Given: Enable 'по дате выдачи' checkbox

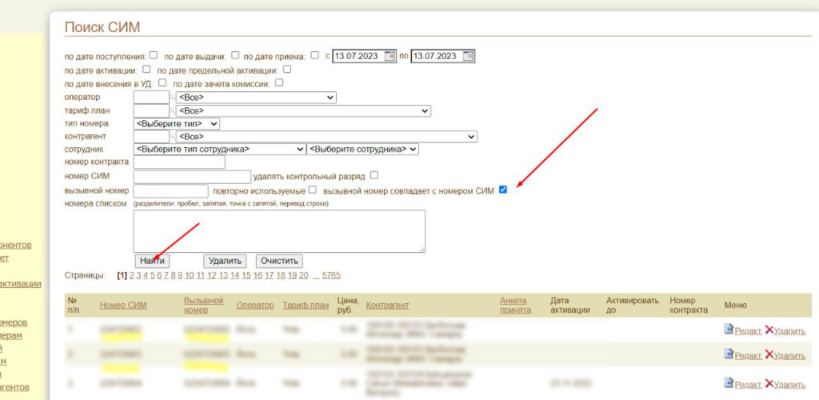Looking at the screenshot, I should click(236, 55).
